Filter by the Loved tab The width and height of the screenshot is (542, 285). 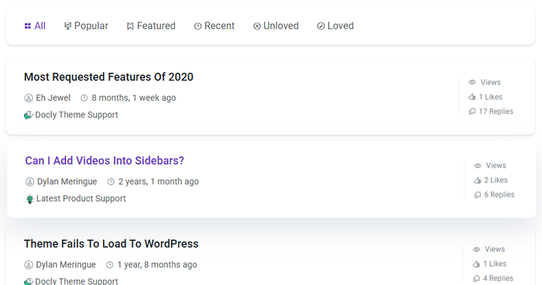pyautogui.click(x=335, y=26)
